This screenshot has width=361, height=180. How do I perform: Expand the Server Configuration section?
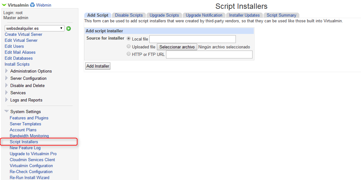(x=7, y=78)
